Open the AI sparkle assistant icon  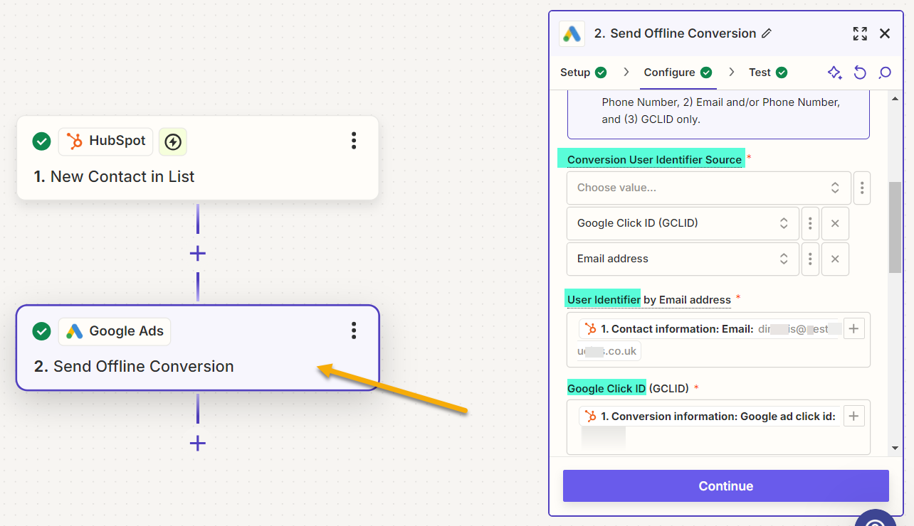[834, 73]
